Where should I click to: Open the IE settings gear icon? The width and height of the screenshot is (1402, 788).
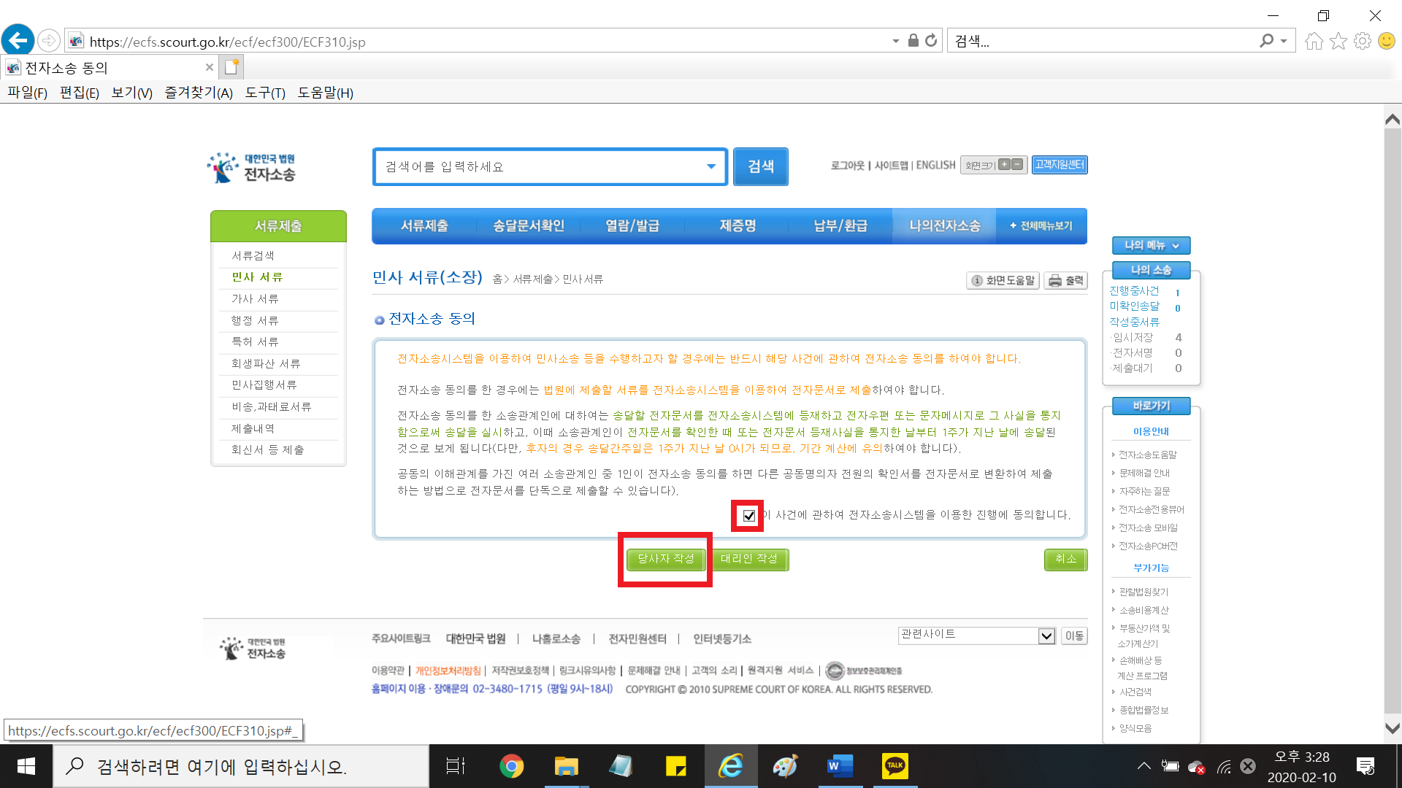pyautogui.click(x=1362, y=41)
